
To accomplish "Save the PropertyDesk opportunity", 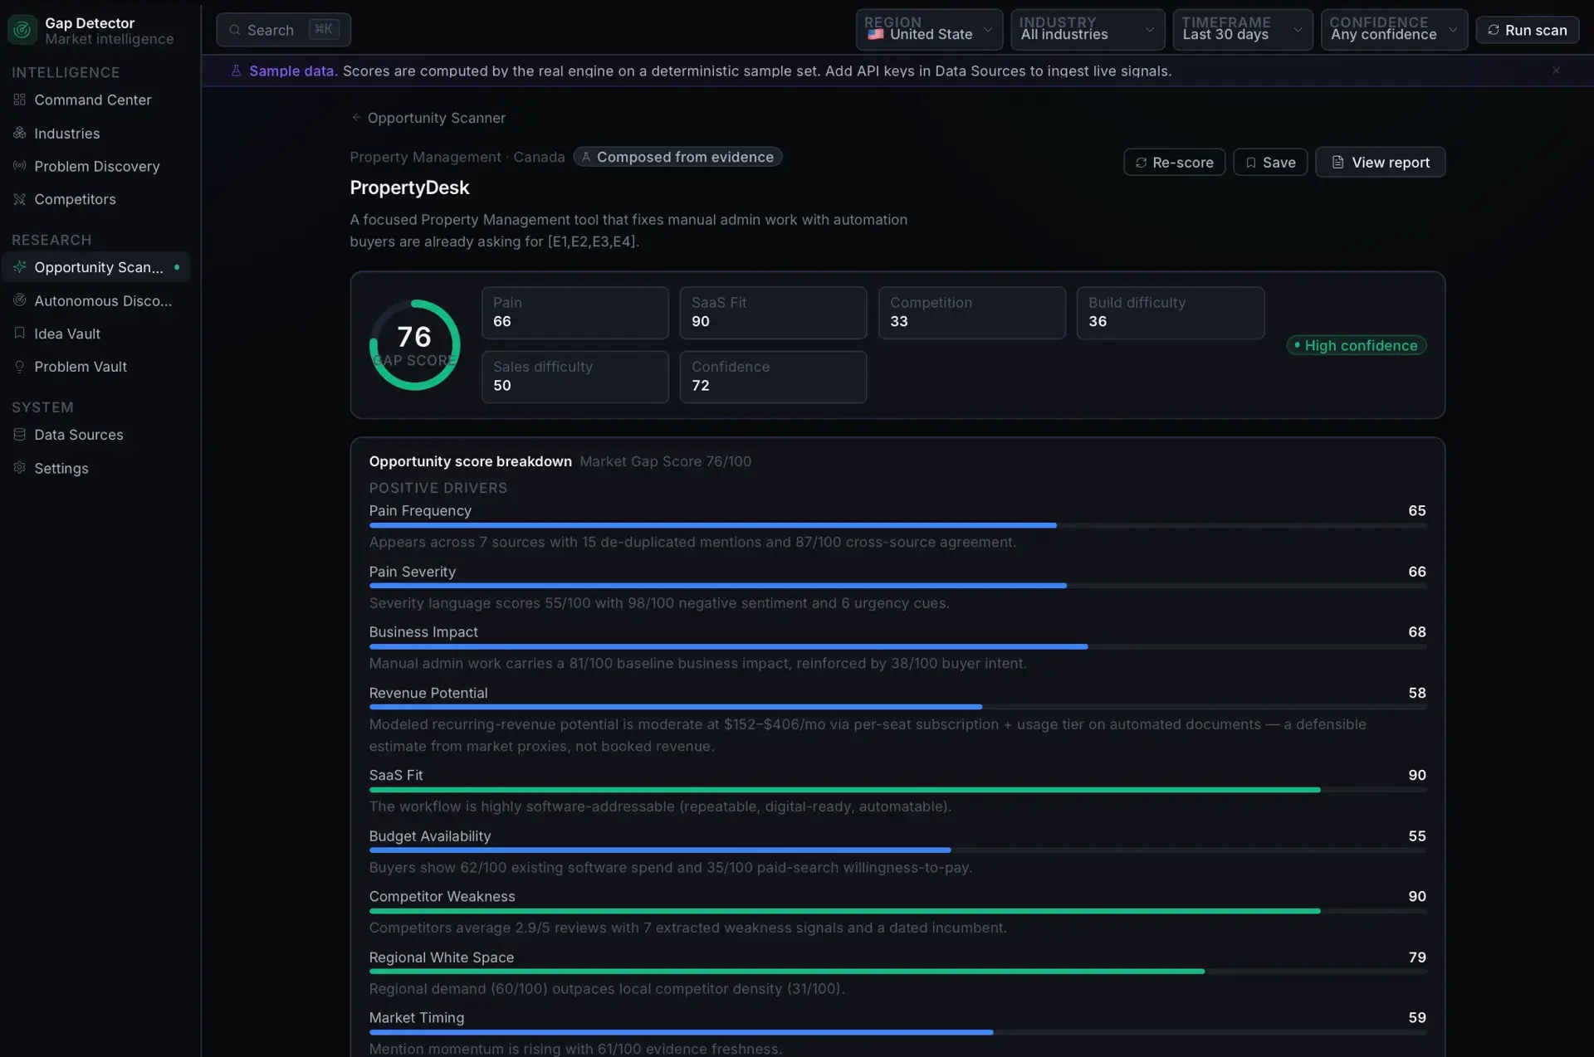I will (x=1270, y=163).
